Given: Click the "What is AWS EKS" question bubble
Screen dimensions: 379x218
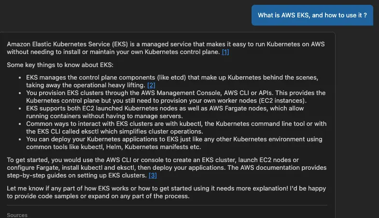Looking at the screenshot, I should point(312,15).
